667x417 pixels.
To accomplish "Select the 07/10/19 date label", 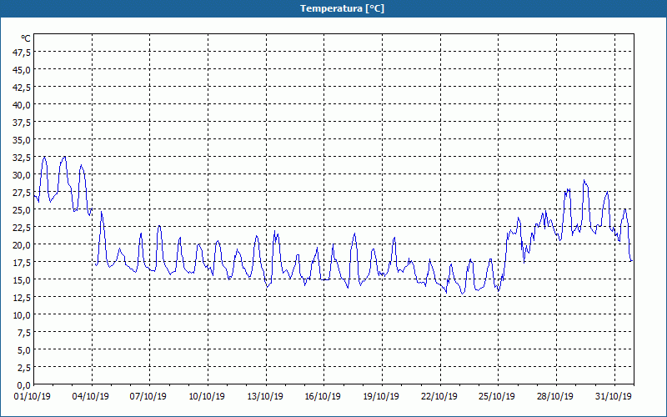I will pyautogui.click(x=148, y=396).
